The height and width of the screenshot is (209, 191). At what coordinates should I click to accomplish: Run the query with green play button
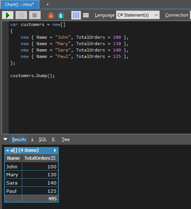[x=8, y=15]
